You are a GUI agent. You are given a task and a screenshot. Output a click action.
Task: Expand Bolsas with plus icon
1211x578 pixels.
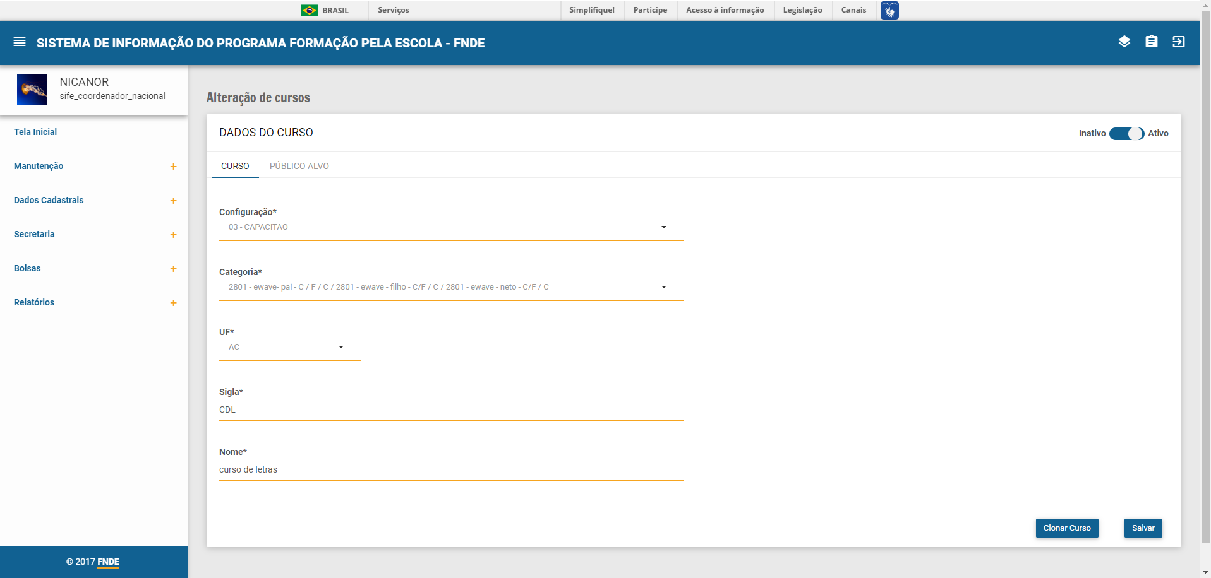[x=173, y=269]
